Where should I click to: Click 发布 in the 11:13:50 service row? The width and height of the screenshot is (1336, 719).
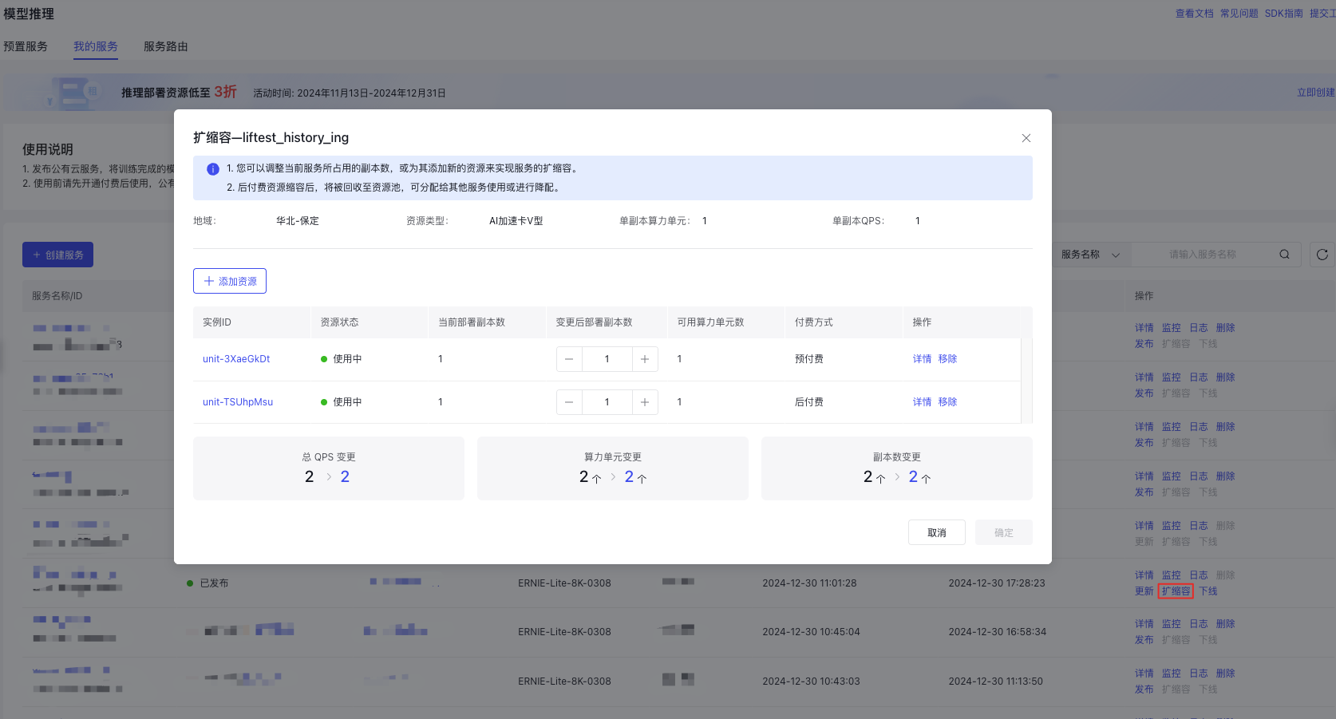pos(1144,689)
